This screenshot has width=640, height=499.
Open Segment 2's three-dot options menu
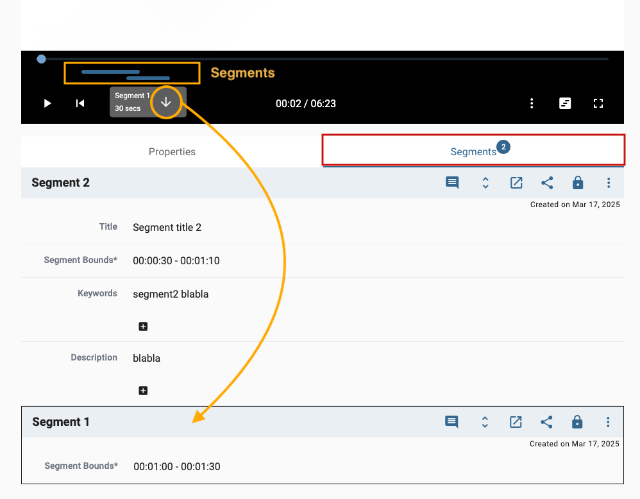coord(608,183)
